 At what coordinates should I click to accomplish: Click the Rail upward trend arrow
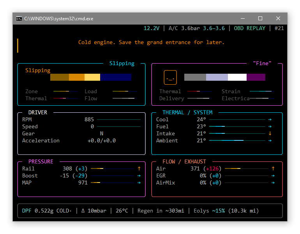click(139, 168)
